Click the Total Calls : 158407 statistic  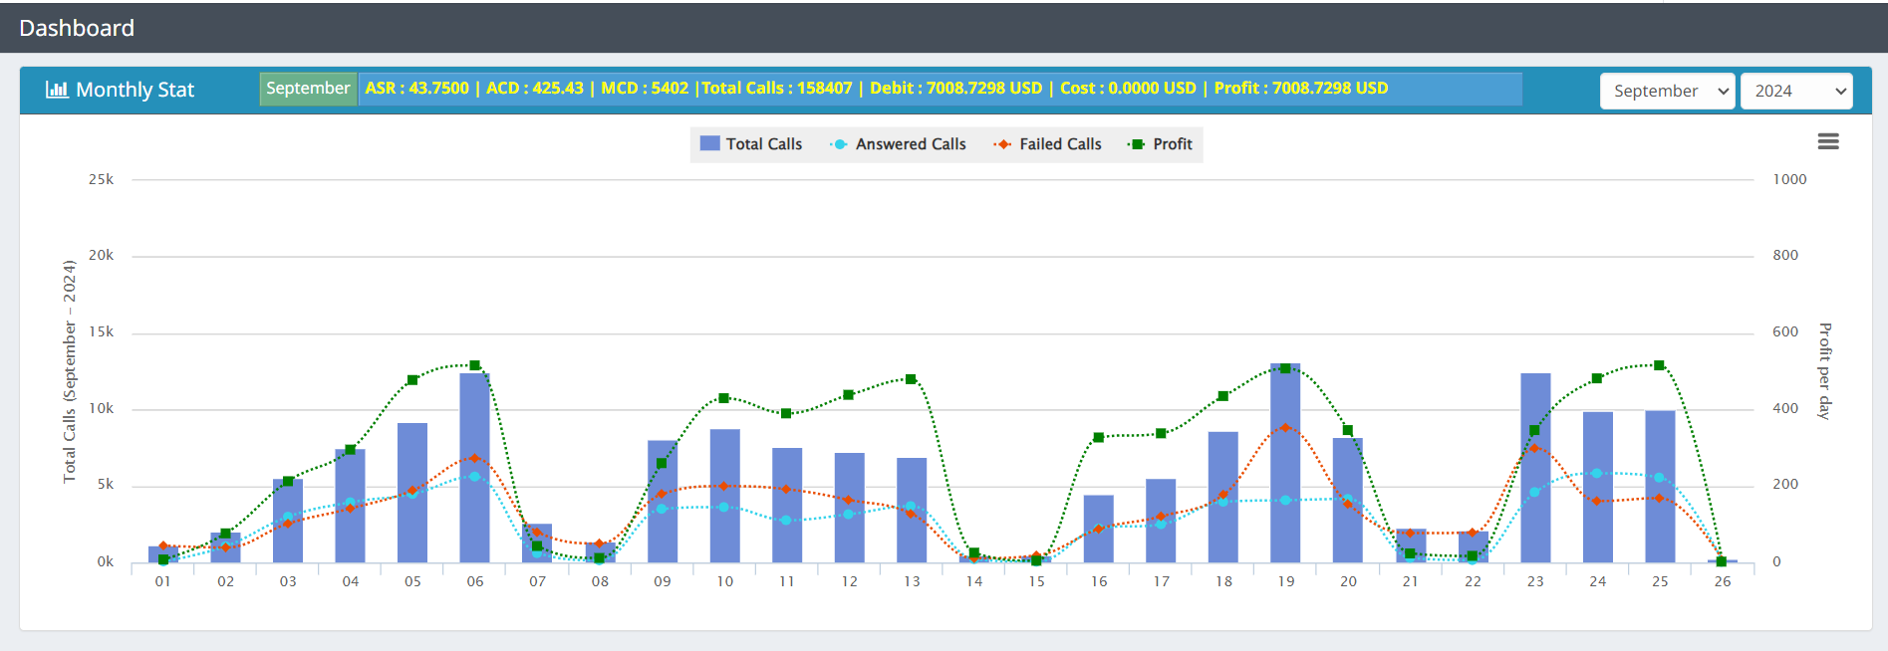(777, 88)
